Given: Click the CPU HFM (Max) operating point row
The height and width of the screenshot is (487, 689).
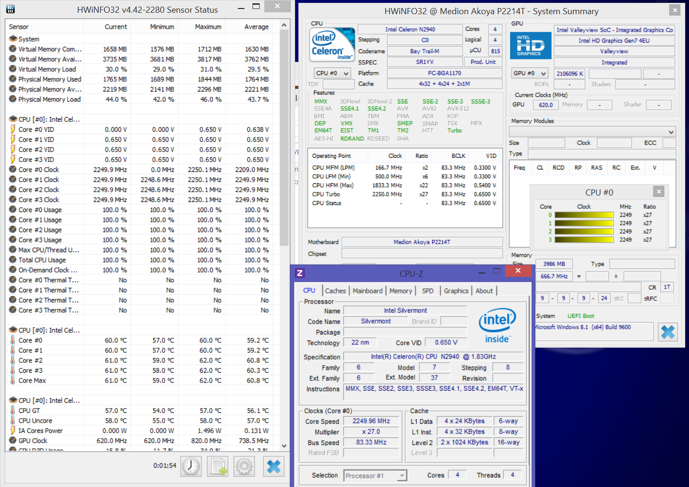Looking at the screenshot, I should coord(404,185).
